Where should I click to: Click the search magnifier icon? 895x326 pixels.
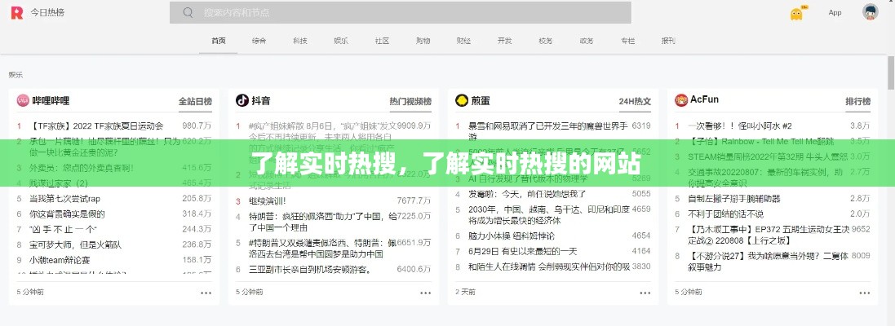tap(188, 13)
